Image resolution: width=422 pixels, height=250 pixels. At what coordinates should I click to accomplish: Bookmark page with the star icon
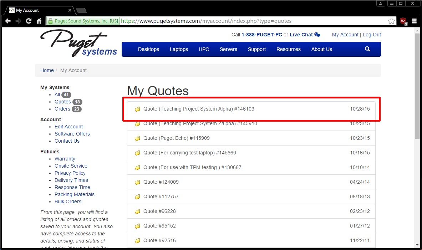coord(391,21)
